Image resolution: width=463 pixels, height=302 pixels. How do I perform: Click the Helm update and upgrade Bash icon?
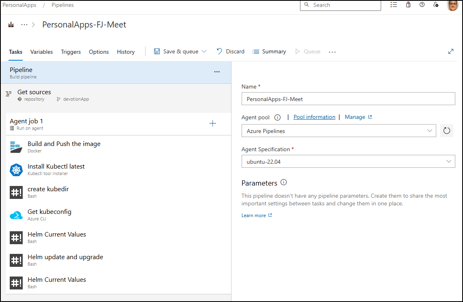[16, 260]
